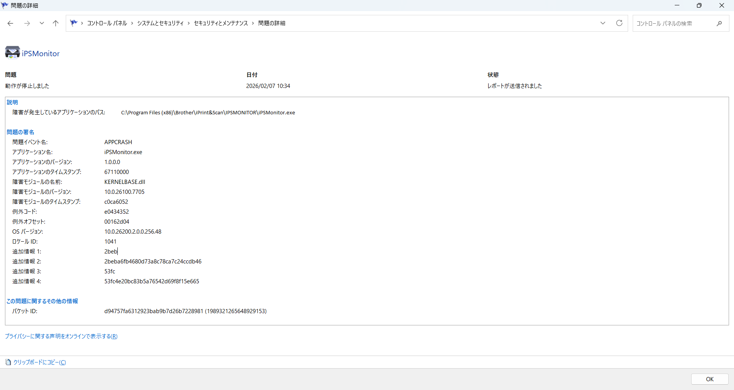The image size is (734, 390).
Task: Expand chevron after コントロール パネル breadcrumb
Action: [132, 23]
